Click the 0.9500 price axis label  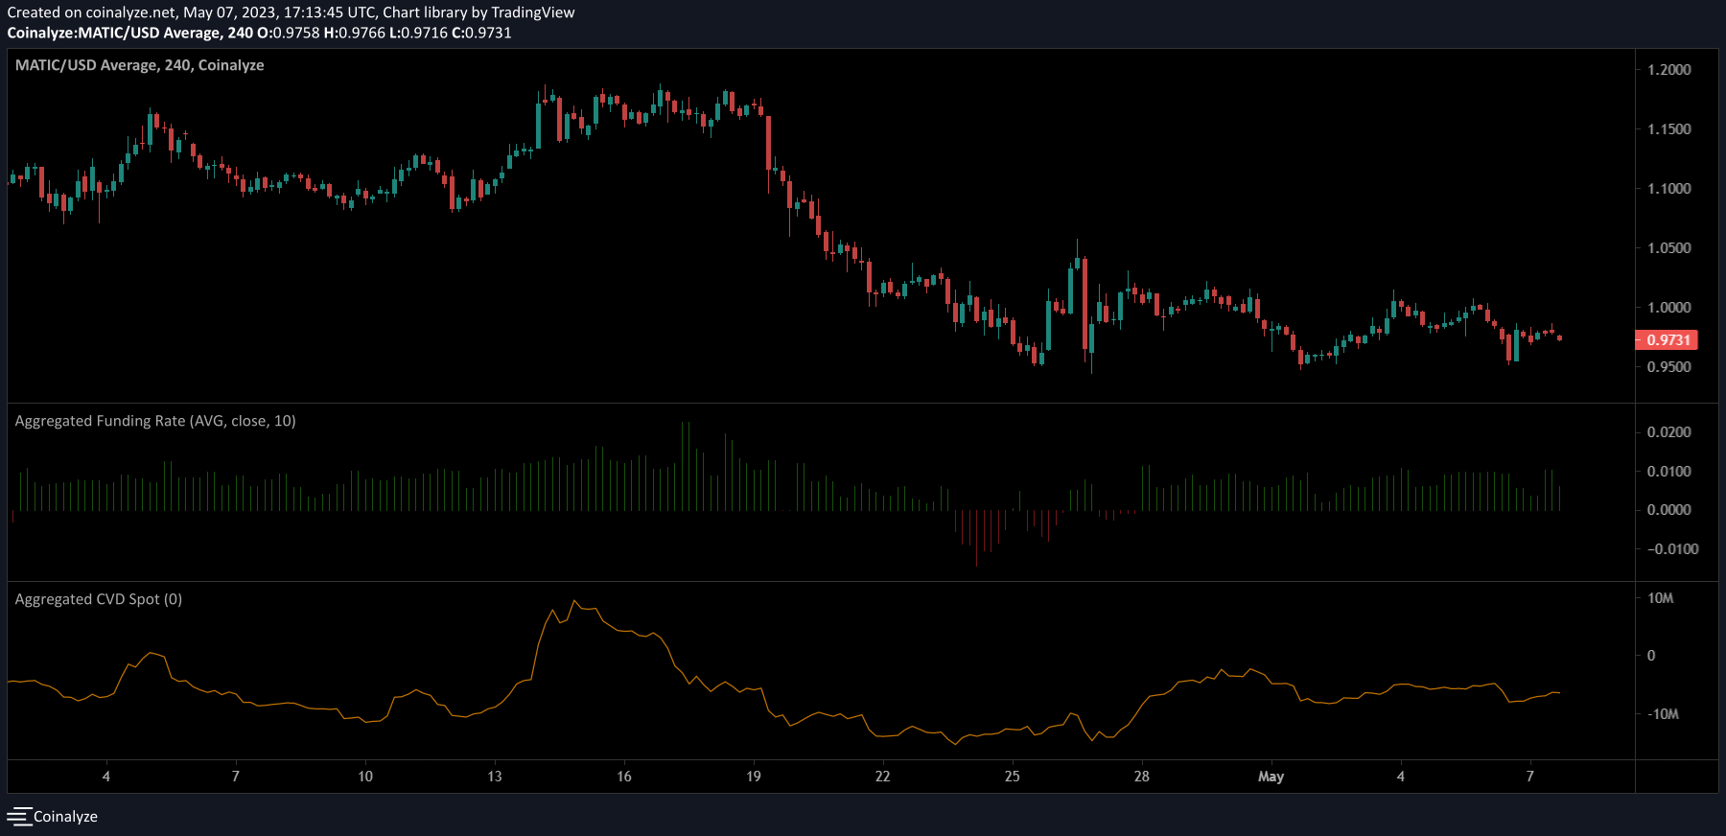1668,367
